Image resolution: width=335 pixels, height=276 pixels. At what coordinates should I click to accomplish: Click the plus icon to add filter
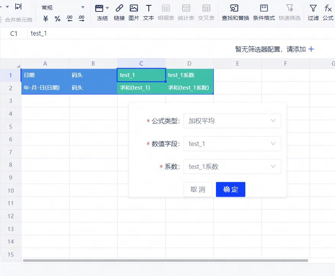click(x=311, y=49)
